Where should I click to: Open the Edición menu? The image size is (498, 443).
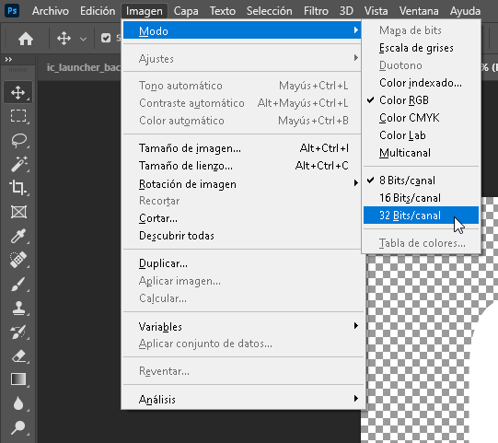click(98, 11)
